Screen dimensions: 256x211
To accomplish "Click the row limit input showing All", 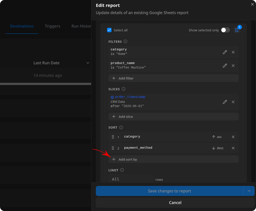I will (x=131, y=179).
